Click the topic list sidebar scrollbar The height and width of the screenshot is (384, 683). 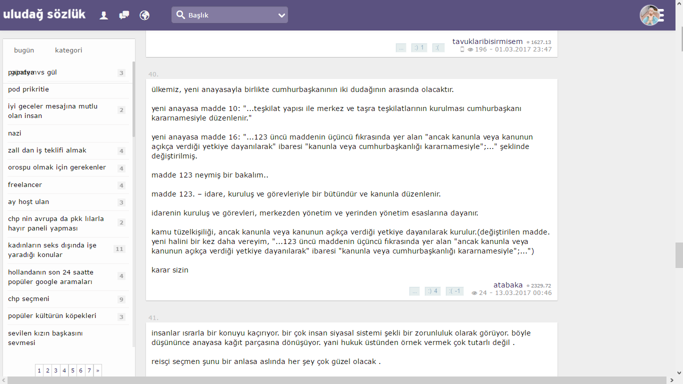(x=133, y=100)
